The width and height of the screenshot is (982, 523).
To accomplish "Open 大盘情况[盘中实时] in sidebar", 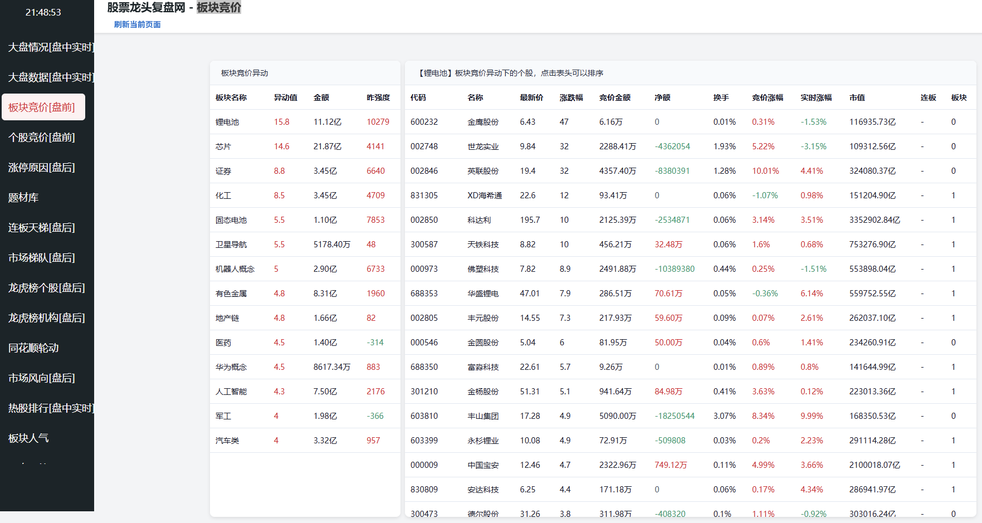I will [x=50, y=47].
